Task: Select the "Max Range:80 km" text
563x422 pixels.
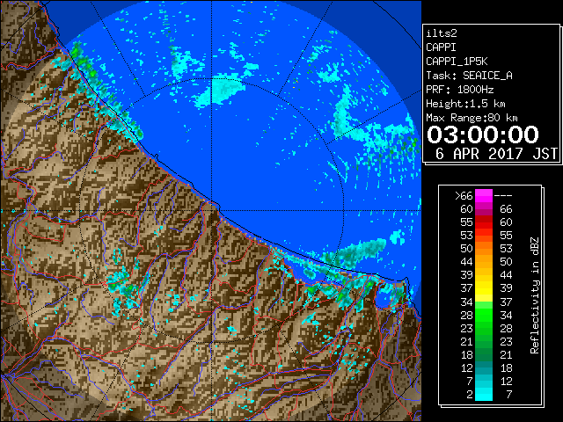Action: (x=472, y=118)
